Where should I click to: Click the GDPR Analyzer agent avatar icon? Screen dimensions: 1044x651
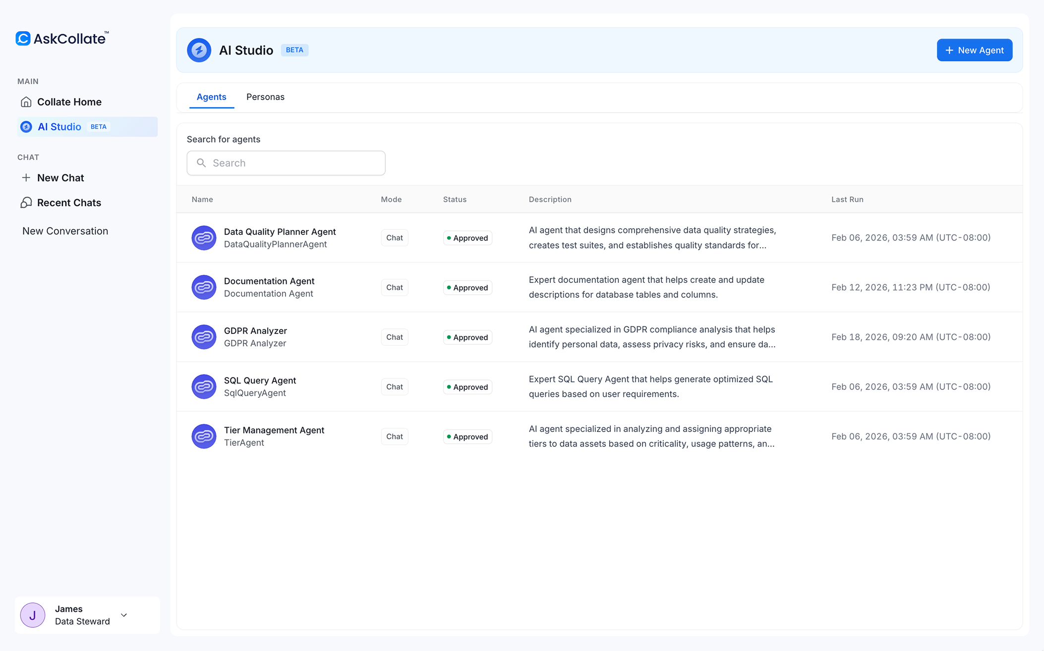coord(204,337)
